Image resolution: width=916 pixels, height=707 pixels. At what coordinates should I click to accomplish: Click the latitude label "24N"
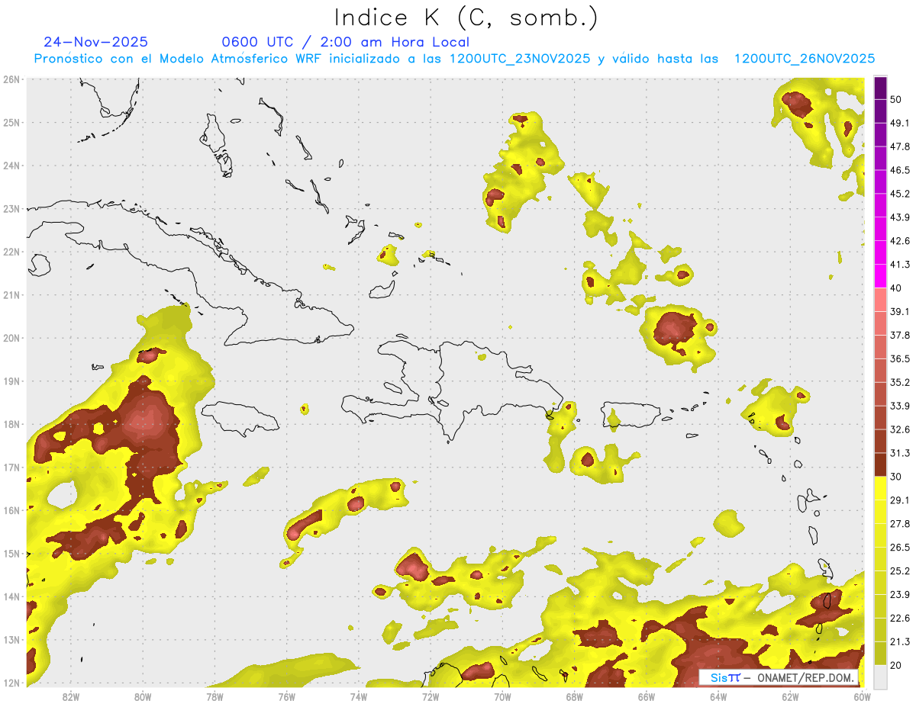click(11, 166)
